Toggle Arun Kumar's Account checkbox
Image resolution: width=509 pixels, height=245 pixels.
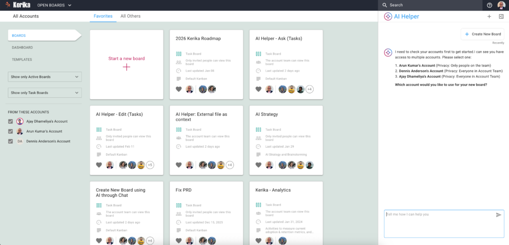pyautogui.click(x=11, y=131)
